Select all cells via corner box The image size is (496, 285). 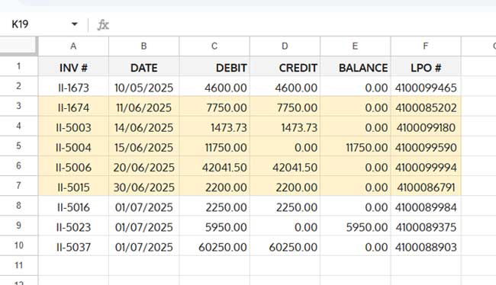18,46
